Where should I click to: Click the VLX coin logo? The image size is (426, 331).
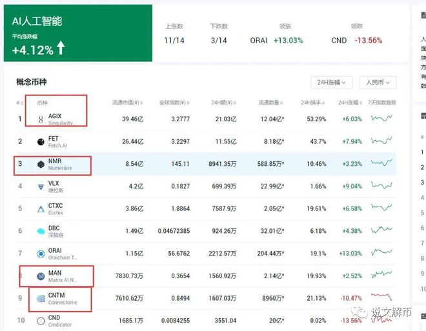tap(41, 186)
